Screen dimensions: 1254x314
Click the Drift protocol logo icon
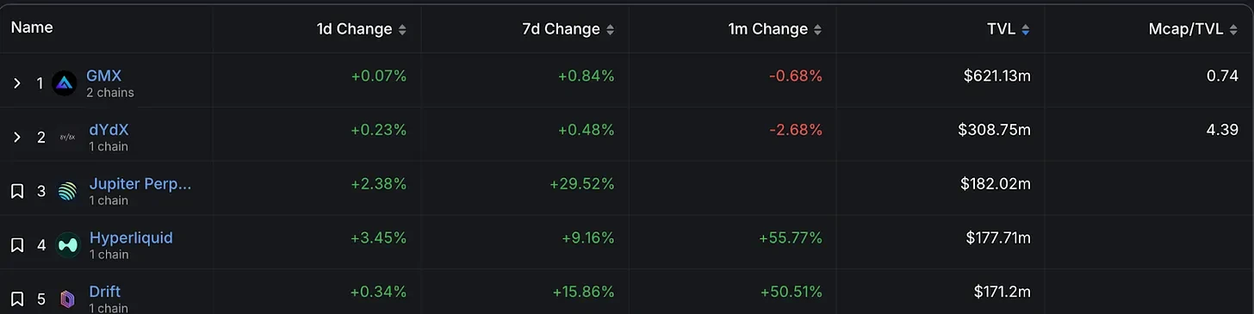(67, 299)
